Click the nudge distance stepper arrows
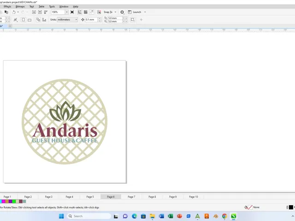Viewport: 295px width, 221px height. (x=100, y=19)
